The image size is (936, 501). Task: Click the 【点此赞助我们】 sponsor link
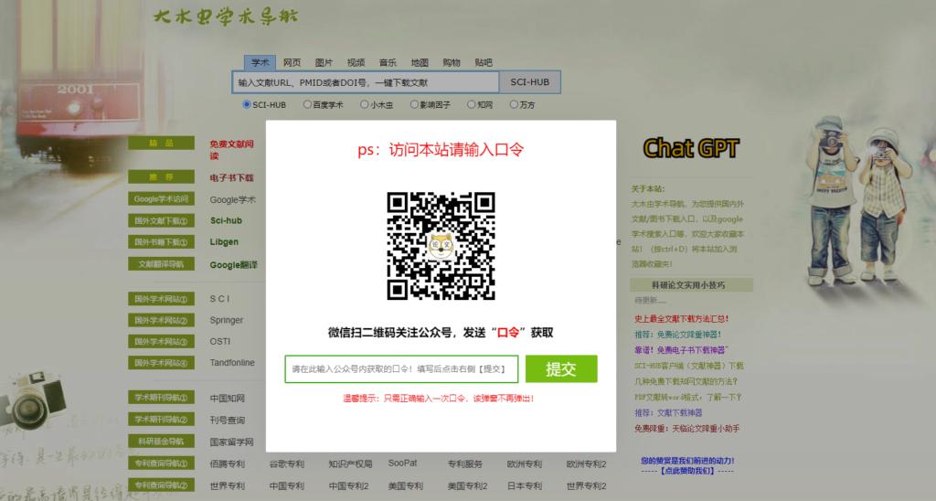point(687,471)
